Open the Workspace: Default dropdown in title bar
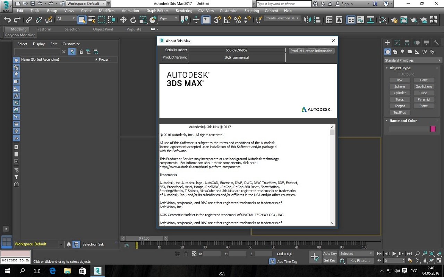Screen dimensions: 444x277 coord(85,4)
